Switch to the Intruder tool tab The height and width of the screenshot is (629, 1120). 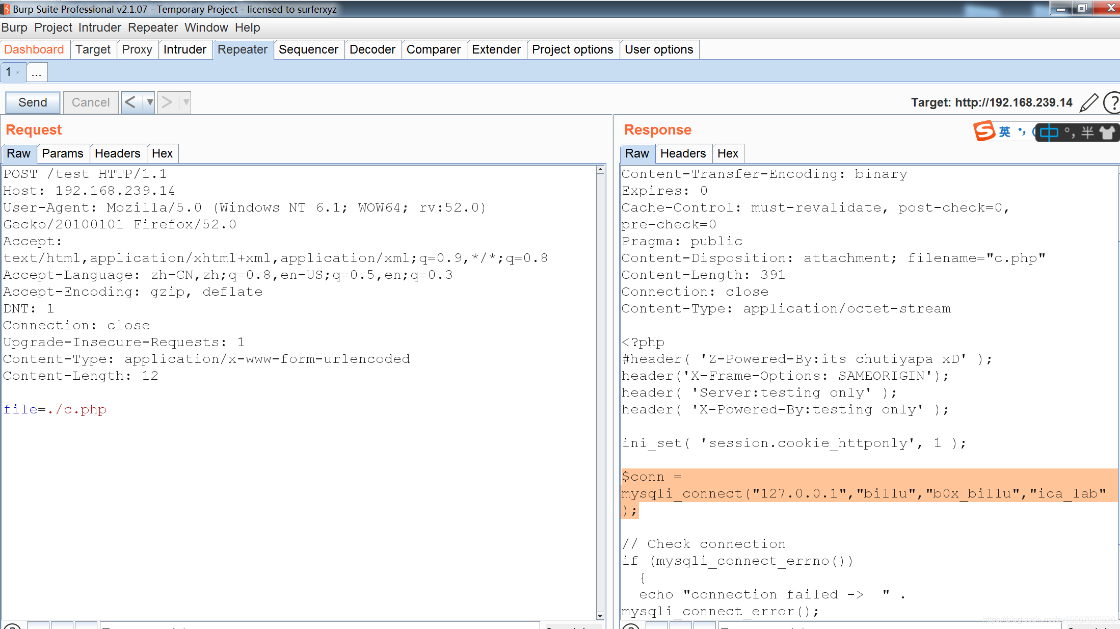185,49
